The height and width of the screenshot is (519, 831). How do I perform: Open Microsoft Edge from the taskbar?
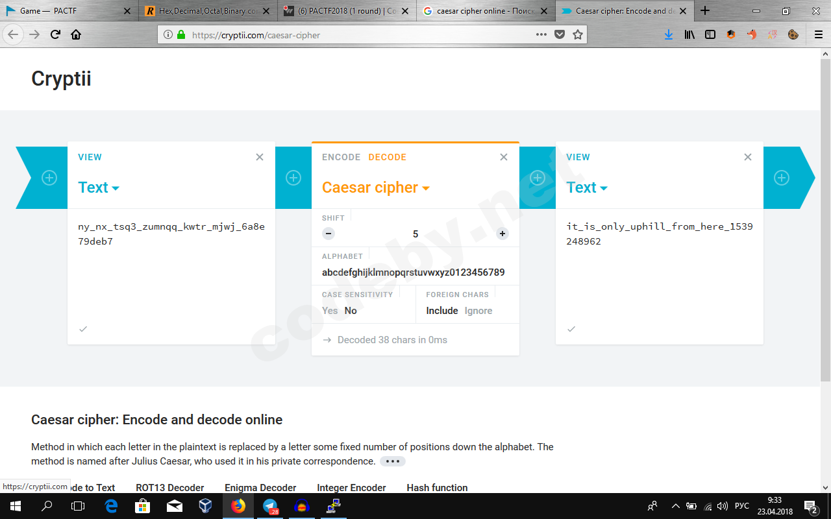[111, 506]
